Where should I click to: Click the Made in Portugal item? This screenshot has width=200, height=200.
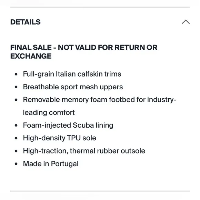click(51, 164)
